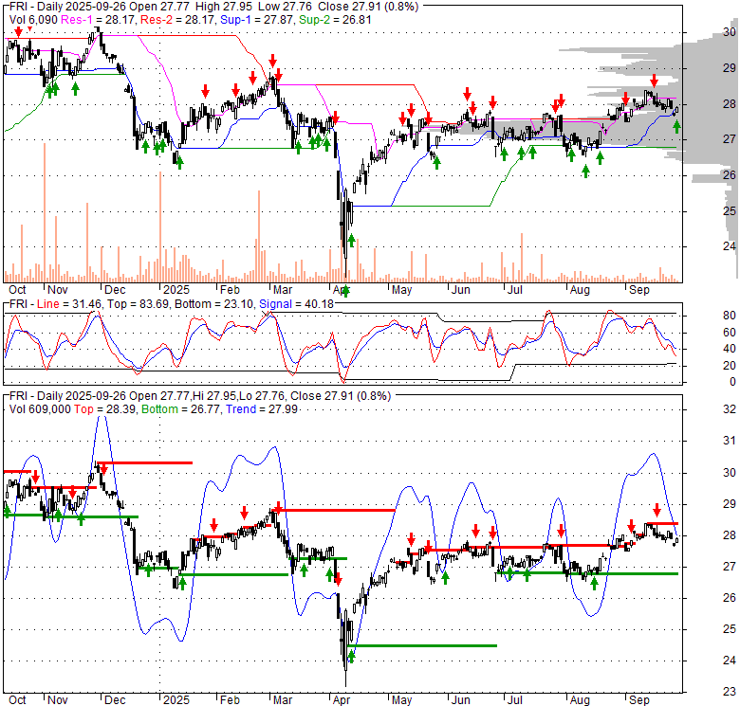Click the 'Vol 6,090' volume reading
Image resolution: width=740 pixels, height=706 pixels.
pos(33,20)
